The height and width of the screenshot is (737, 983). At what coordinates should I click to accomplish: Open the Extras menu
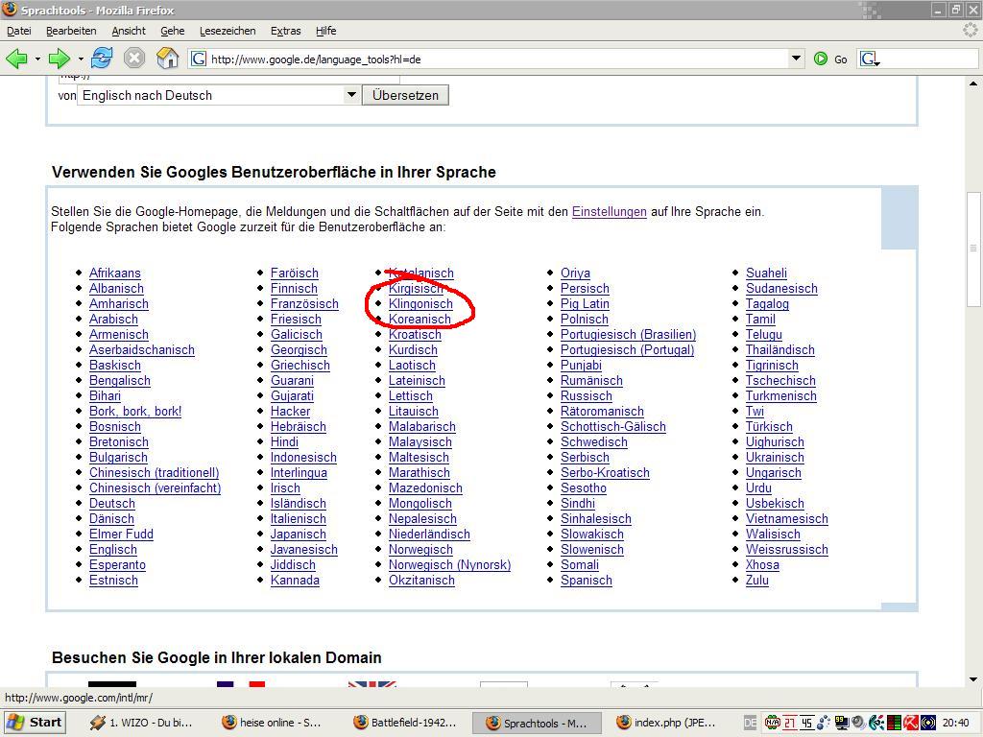click(285, 31)
